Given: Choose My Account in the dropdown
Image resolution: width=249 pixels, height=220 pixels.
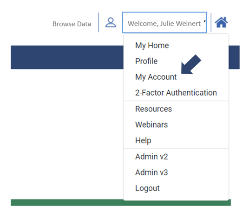Looking at the screenshot, I should [156, 77].
